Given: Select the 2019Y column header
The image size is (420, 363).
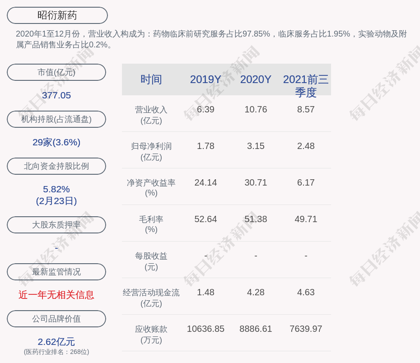Looking at the screenshot, I should pyautogui.click(x=205, y=79).
